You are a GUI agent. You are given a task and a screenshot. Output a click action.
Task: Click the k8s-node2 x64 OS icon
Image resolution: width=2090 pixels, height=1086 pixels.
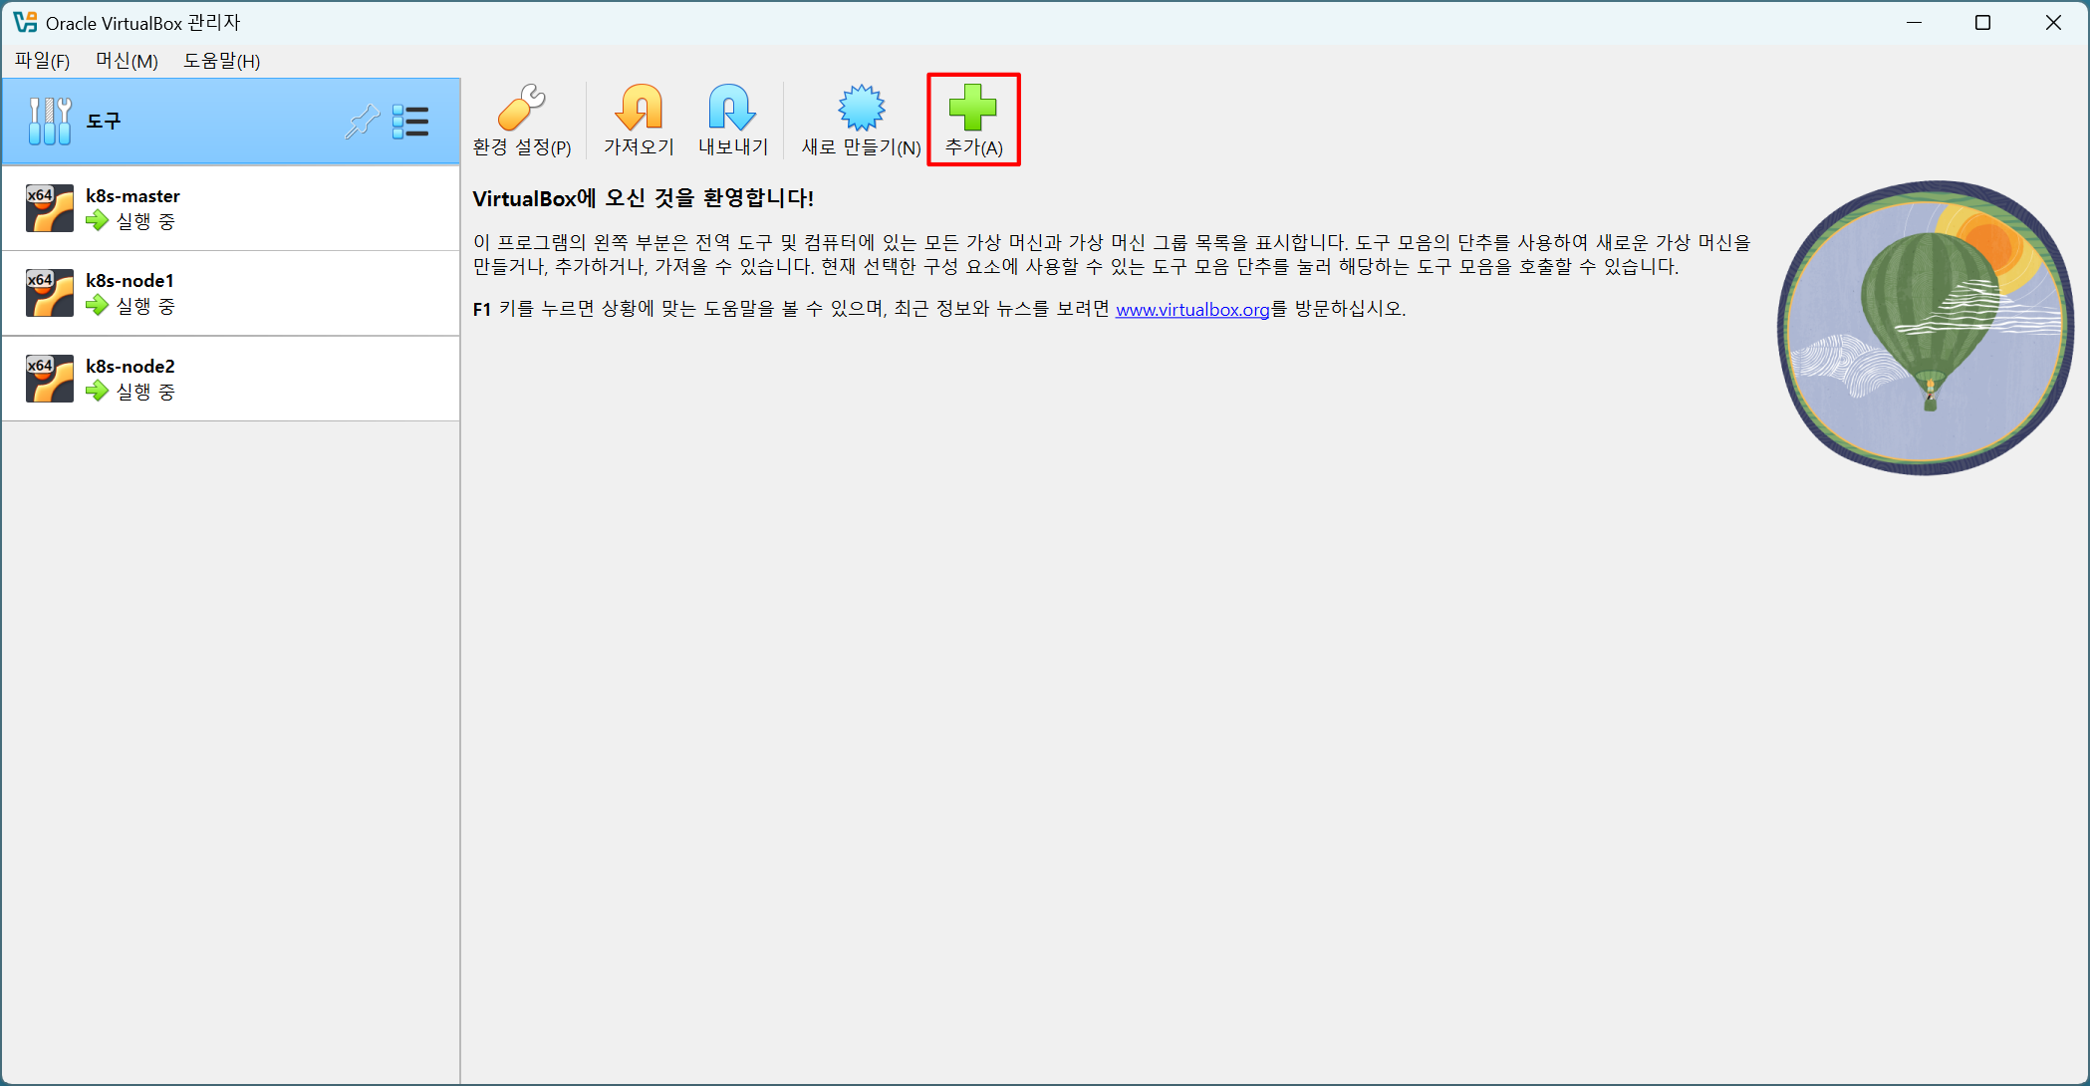click(x=50, y=379)
